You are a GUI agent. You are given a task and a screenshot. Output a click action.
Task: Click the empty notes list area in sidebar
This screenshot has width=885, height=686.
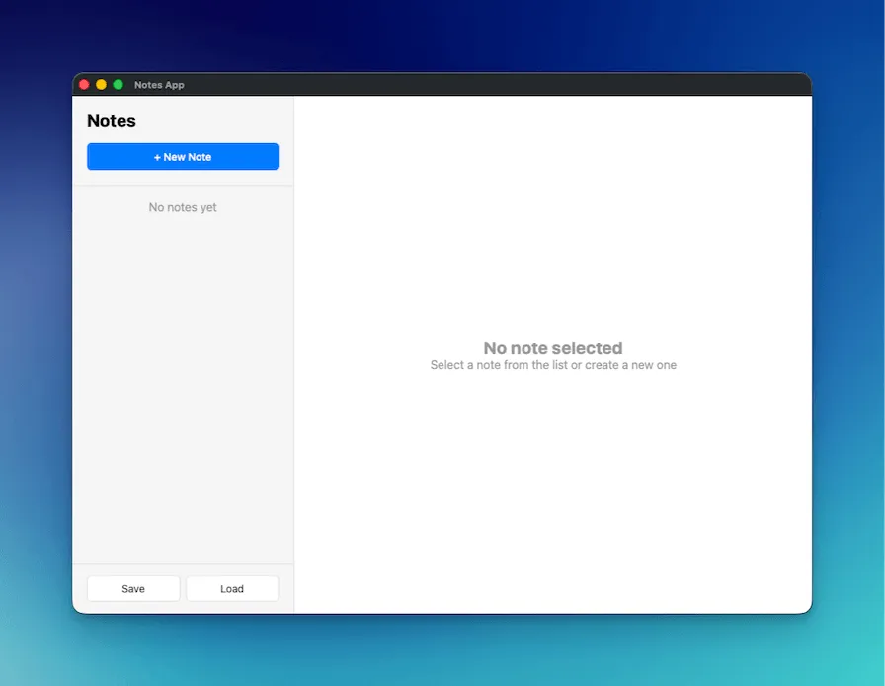coord(182,296)
